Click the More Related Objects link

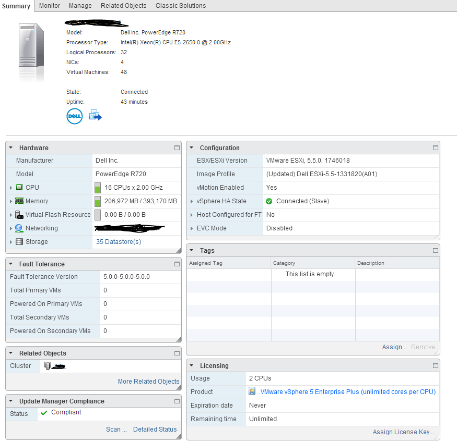(x=149, y=381)
